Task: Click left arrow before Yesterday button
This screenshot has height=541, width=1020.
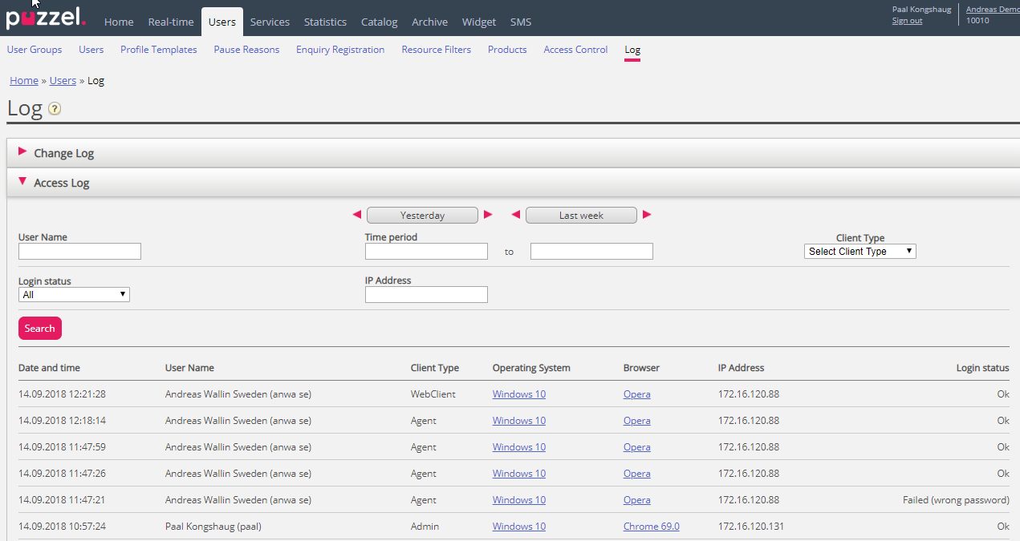Action: (357, 215)
